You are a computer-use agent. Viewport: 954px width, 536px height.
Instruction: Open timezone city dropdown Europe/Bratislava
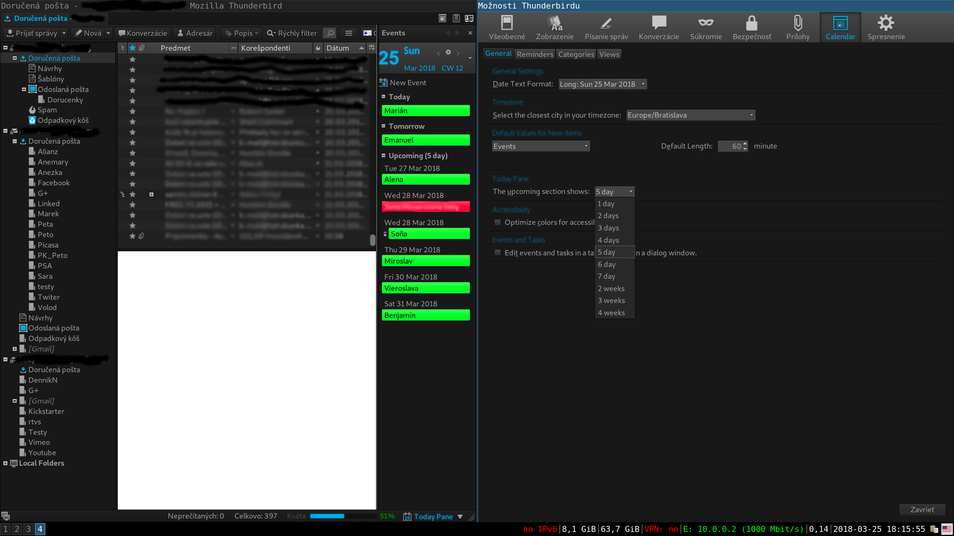click(x=691, y=115)
